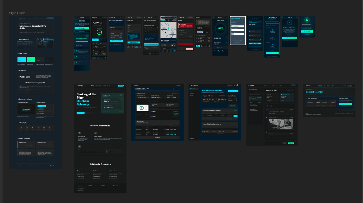Click the cyan button in the landing page top-right corner
The image size is (363, 203).
click(x=121, y=86)
